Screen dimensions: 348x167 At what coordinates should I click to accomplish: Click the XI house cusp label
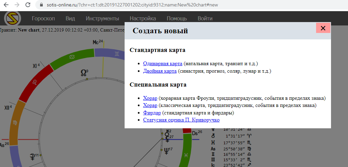[x=36, y=66]
